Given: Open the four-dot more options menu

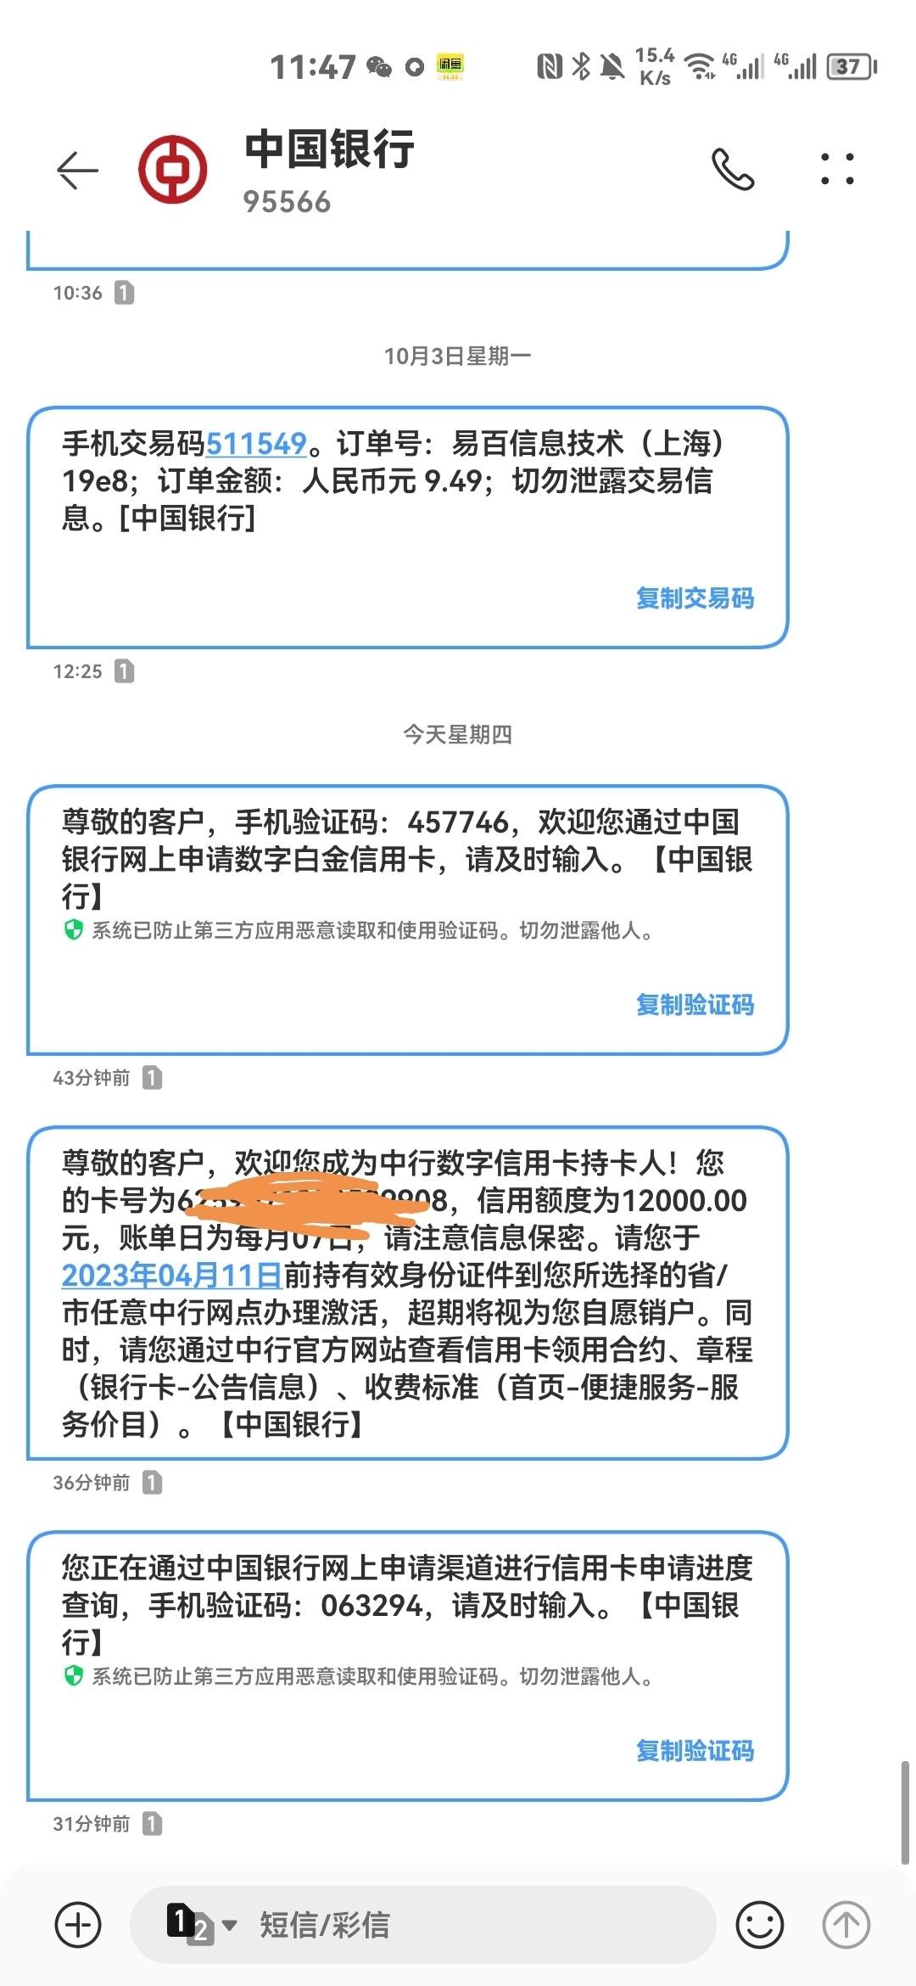Looking at the screenshot, I should tap(837, 169).
